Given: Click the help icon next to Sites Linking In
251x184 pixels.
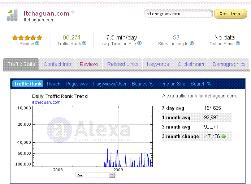Looking at the screenshot, I should pos(192,43).
